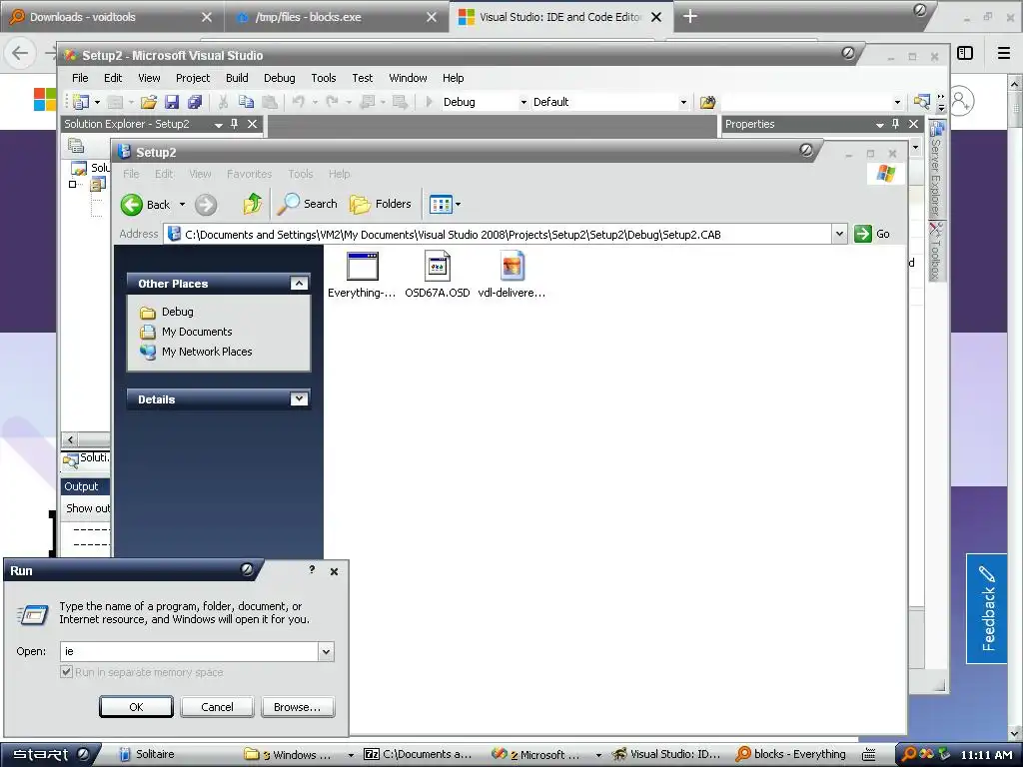Screen dimensions: 1023x767
Task: Open the Toolbox side tab
Action: click(x=936, y=253)
